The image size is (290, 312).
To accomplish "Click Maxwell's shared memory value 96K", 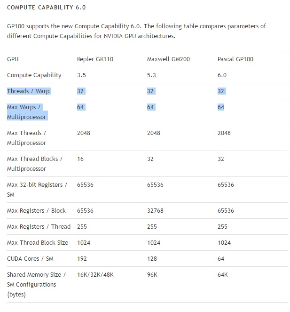I will coord(152,275).
